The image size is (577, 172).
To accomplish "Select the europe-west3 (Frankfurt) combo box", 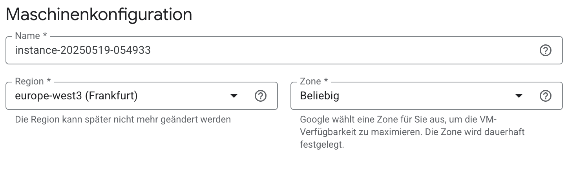I will pos(118,96).
